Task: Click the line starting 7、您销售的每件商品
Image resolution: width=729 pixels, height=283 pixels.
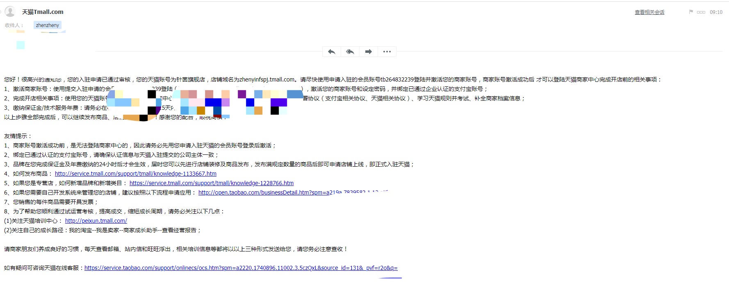Action: (x=51, y=202)
